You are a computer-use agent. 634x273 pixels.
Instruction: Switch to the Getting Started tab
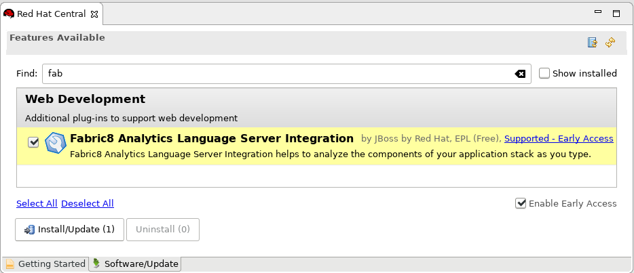[x=45, y=264]
